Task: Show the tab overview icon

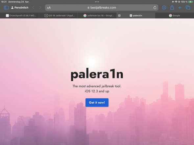Action: [188, 8]
